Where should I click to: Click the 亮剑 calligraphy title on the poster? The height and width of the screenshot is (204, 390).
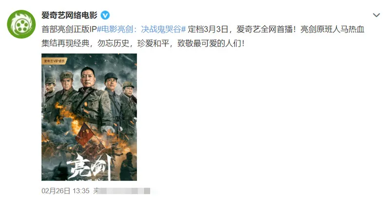(x=89, y=166)
